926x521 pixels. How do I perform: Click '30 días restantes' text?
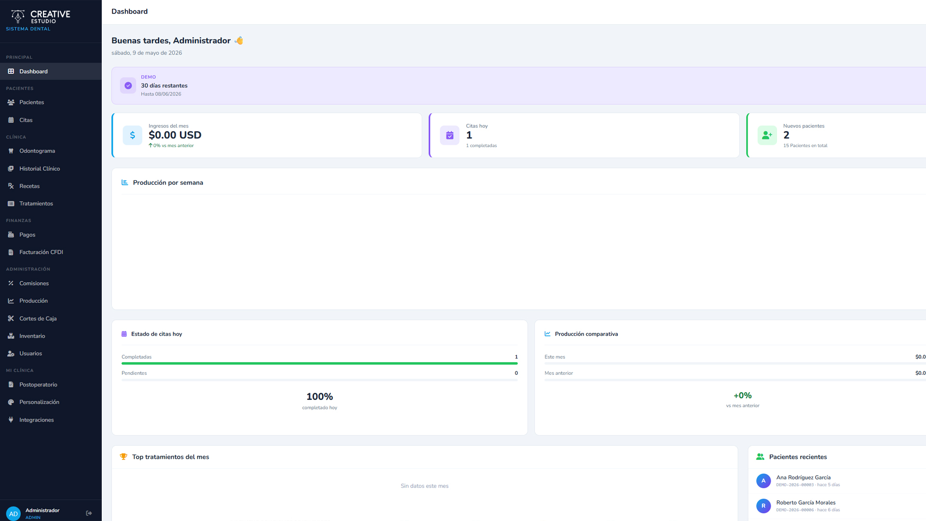(x=164, y=86)
